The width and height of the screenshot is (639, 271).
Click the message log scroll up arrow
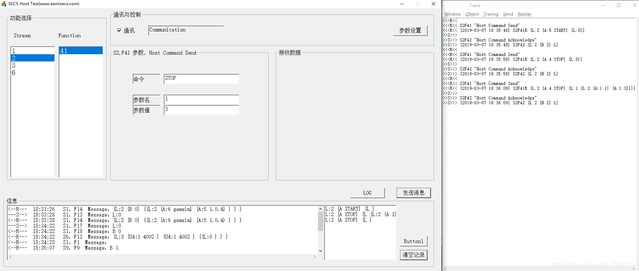click(320, 209)
